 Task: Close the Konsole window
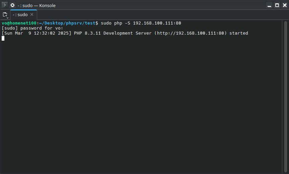(285, 5)
